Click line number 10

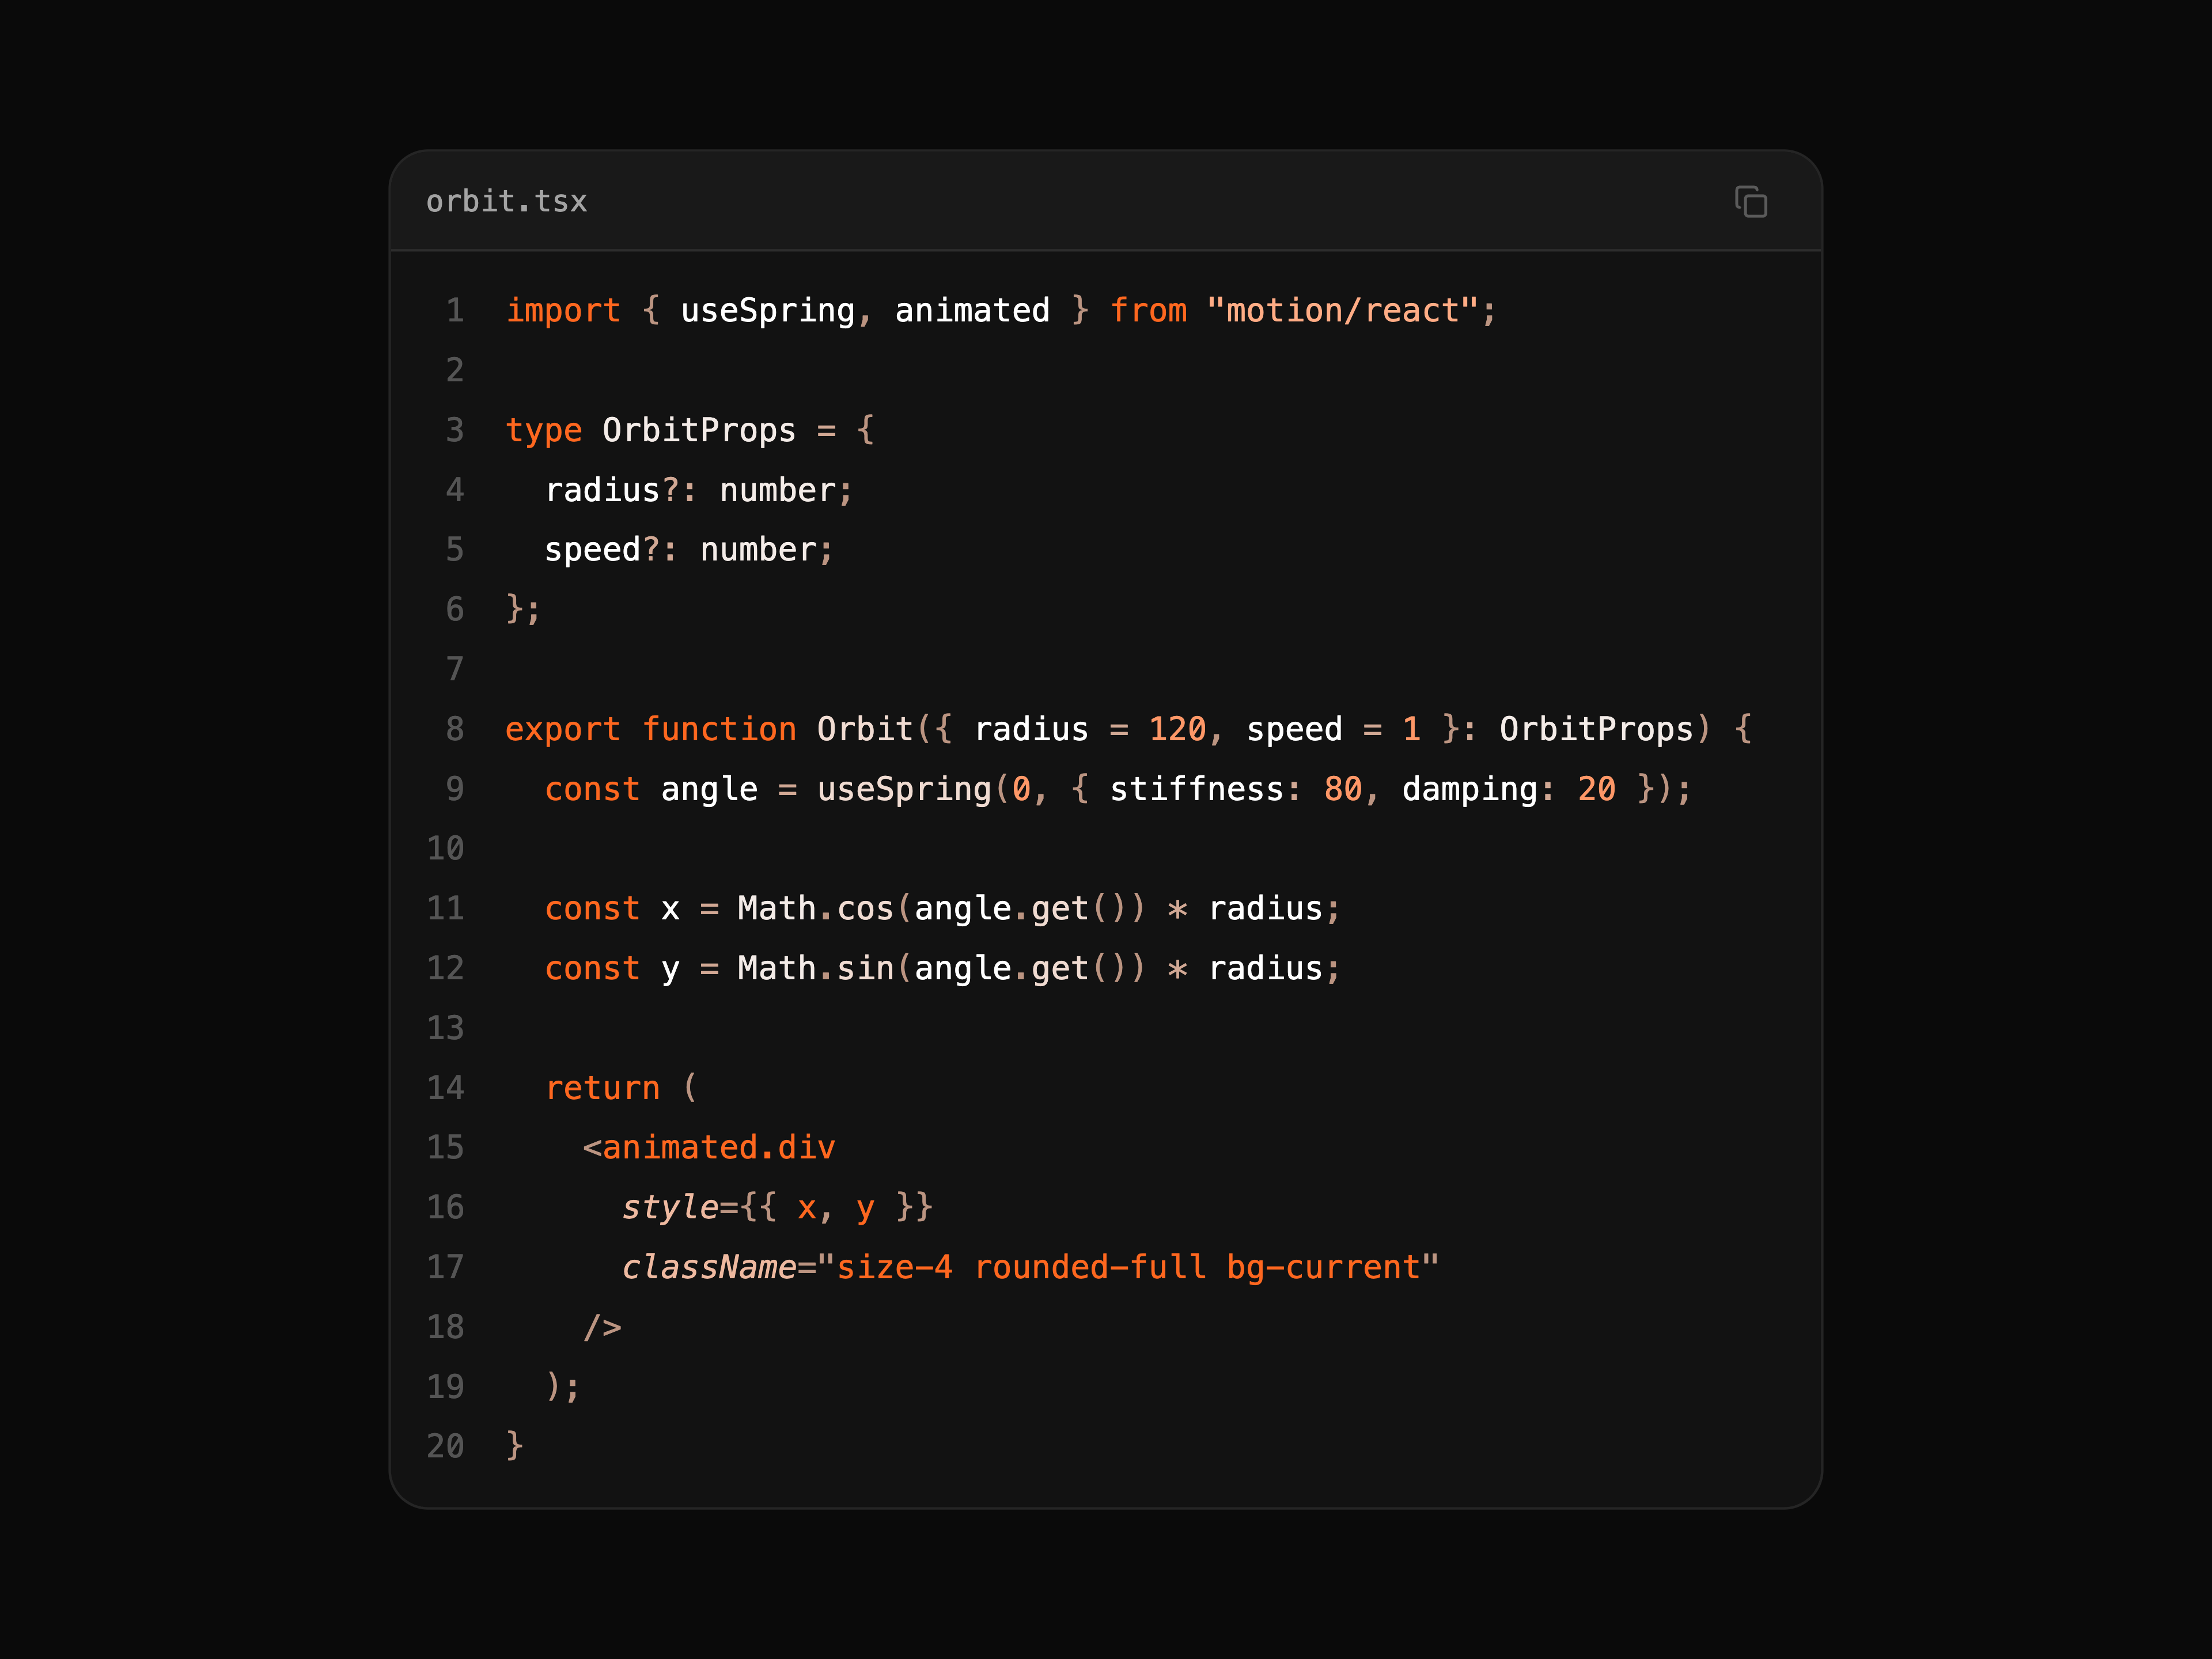pos(445,849)
